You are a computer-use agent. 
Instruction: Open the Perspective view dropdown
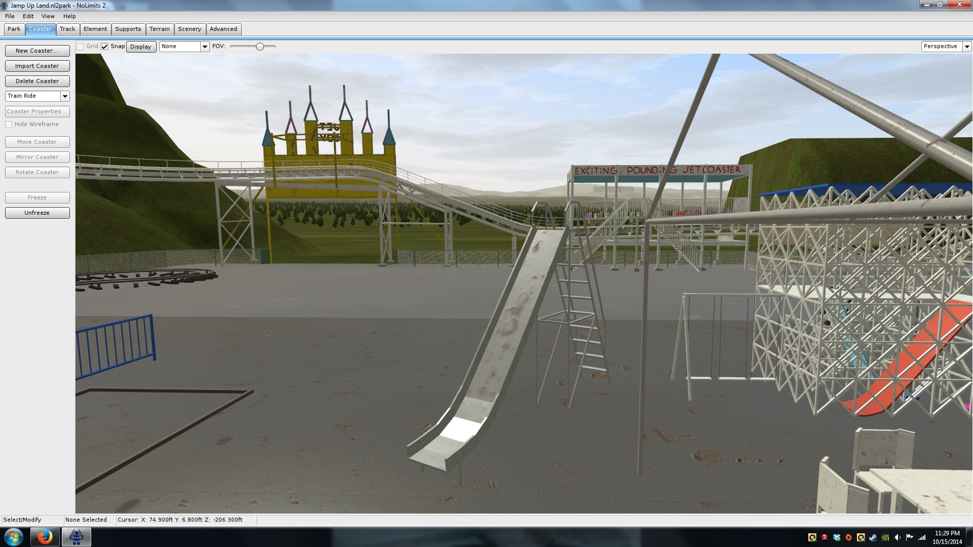tap(967, 47)
